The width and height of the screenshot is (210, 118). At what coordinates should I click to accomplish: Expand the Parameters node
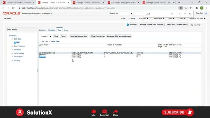[x=12, y=57]
